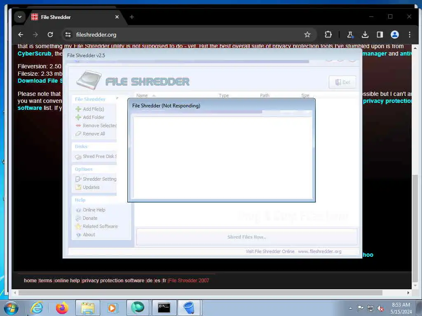Open the browser Downloads icon
Image resolution: width=422 pixels, height=316 pixels.
[x=365, y=35]
